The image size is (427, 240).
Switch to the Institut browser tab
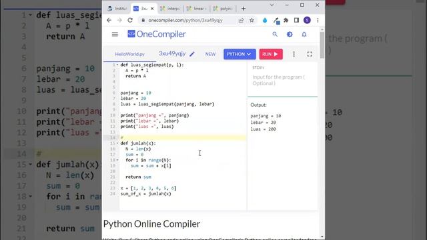coord(117,9)
